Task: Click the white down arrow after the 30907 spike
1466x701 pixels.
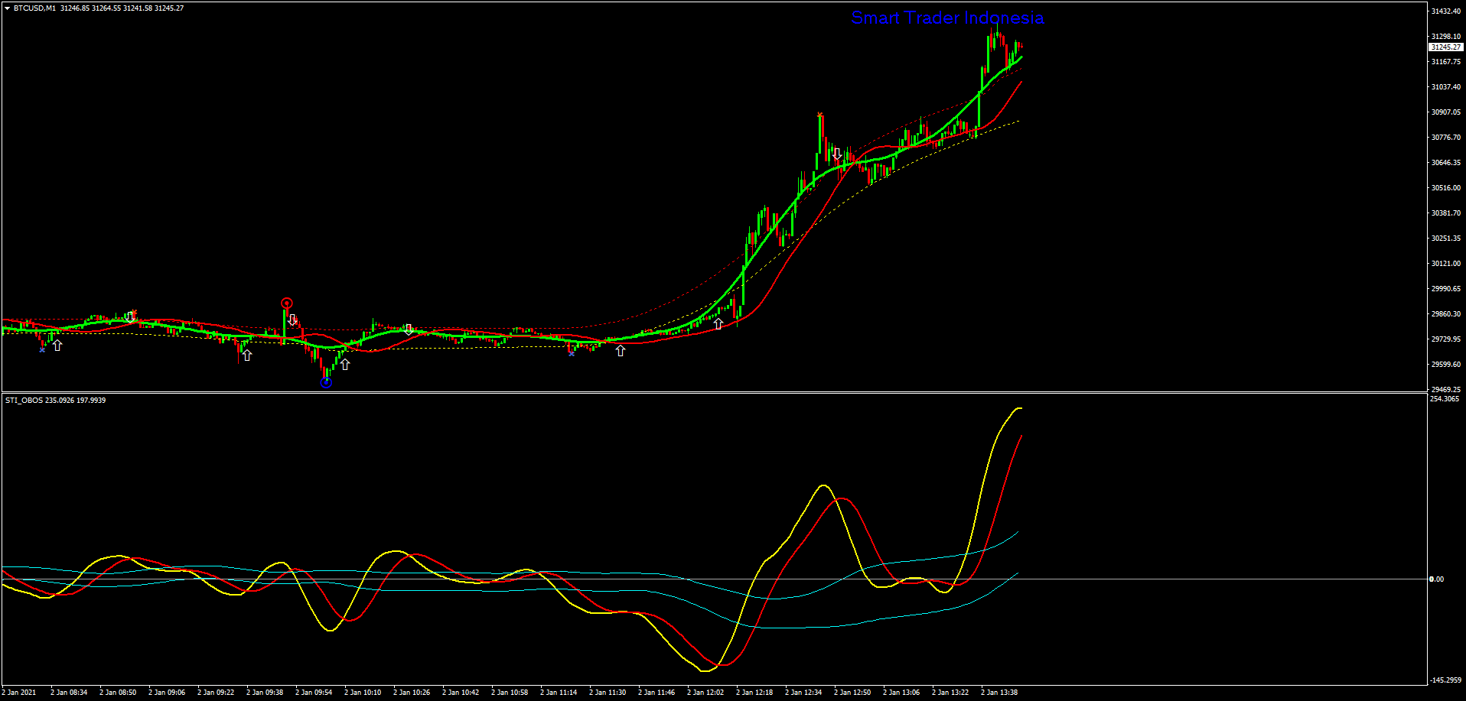Action: (x=837, y=154)
